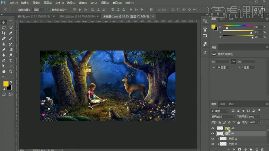This screenshot has width=269, height=151.
Task: Select the Zoom tool
Action: [11, 71]
